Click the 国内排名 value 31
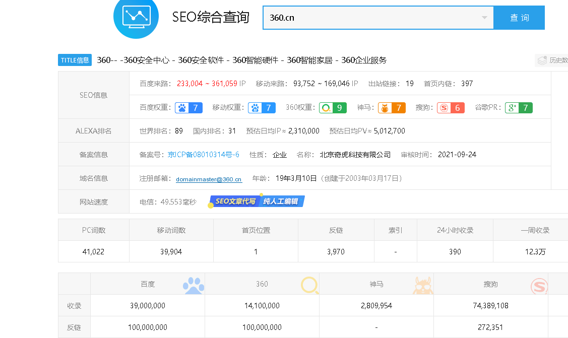Viewport: 568px width, 338px height. coord(232,131)
